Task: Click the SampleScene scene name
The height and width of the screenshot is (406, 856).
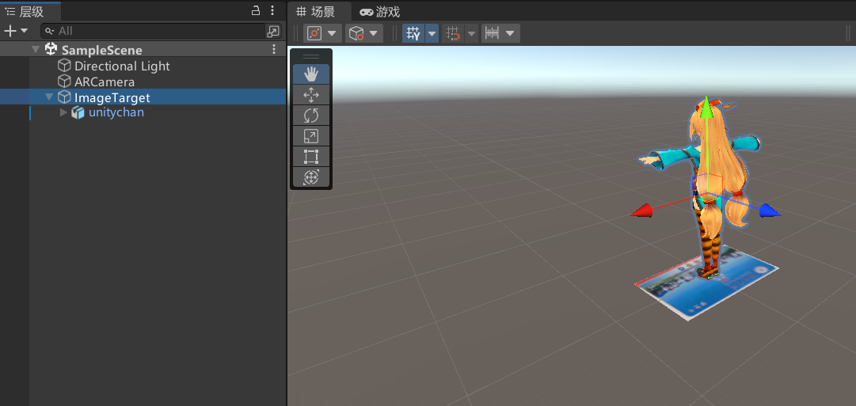Action: click(x=102, y=50)
